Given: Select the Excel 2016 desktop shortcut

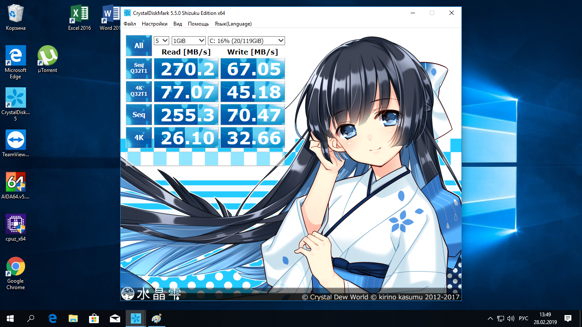Looking at the screenshot, I should coord(80,18).
